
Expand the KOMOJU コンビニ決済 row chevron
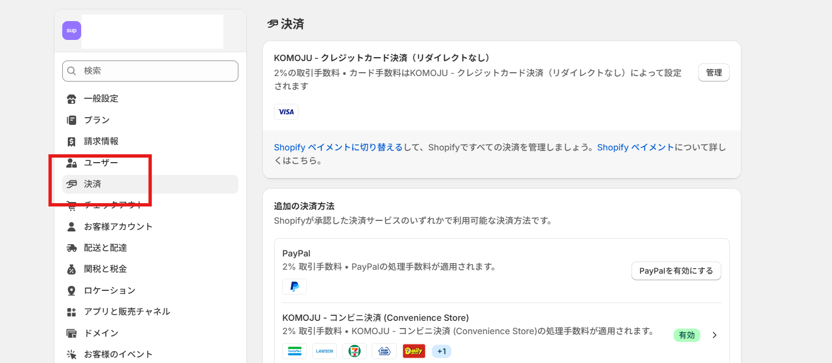point(715,335)
